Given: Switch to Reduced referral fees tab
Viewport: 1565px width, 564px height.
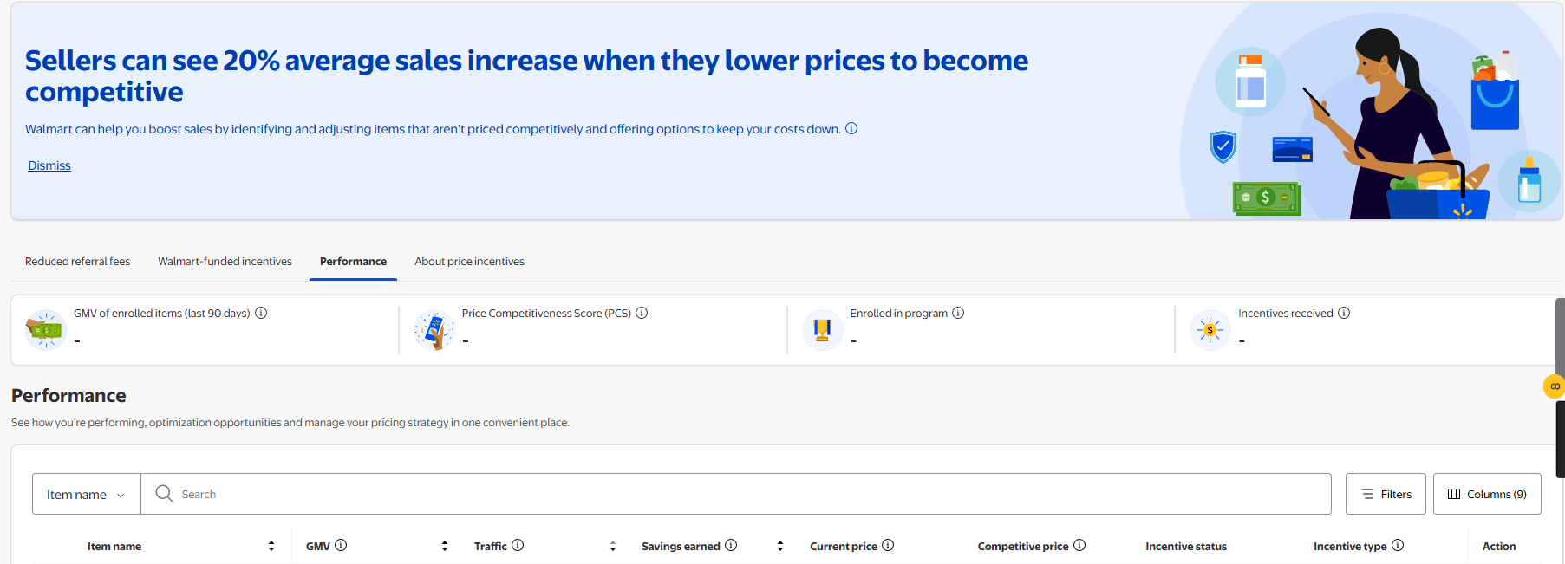Looking at the screenshot, I should click(x=77, y=261).
